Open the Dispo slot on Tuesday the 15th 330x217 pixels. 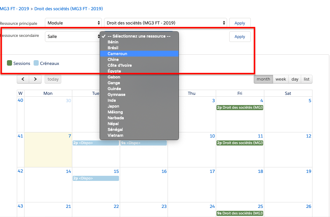tap(96, 178)
